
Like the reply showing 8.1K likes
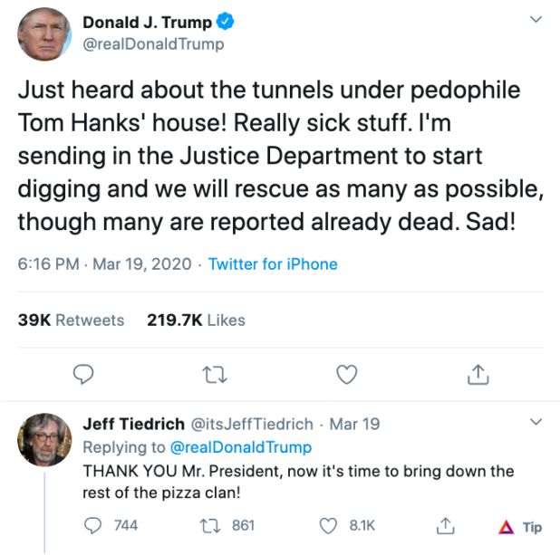[330, 525]
